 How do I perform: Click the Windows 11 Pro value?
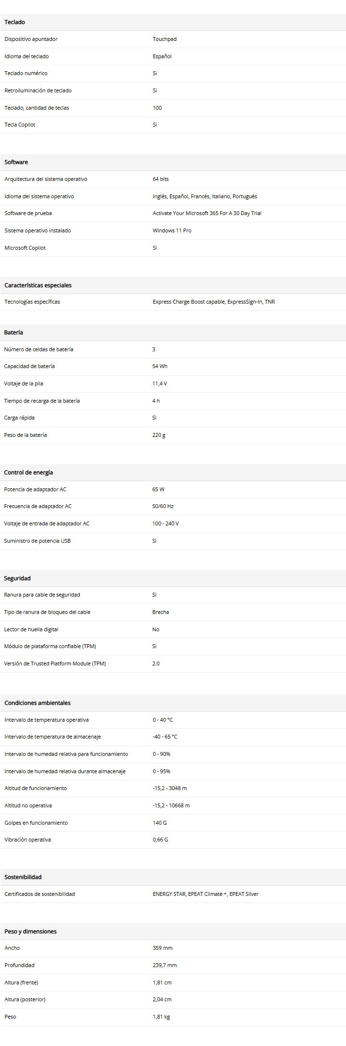point(172,230)
